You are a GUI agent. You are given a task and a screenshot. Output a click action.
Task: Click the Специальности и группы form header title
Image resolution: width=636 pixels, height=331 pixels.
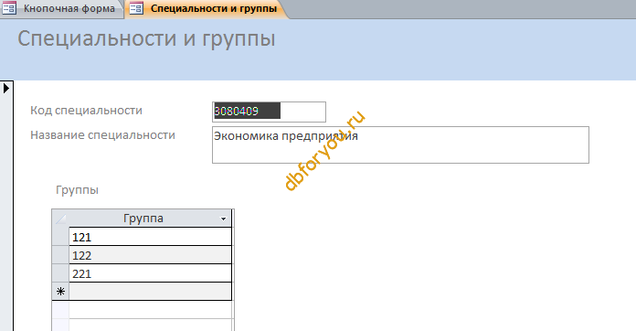pos(146,39)
